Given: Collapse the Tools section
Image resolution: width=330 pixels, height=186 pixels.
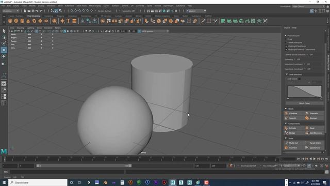Looking at the screenshot, I should pos(286,138).
